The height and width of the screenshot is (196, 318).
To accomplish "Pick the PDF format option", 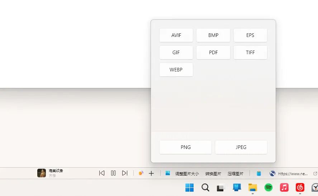I will coord(213,52).
